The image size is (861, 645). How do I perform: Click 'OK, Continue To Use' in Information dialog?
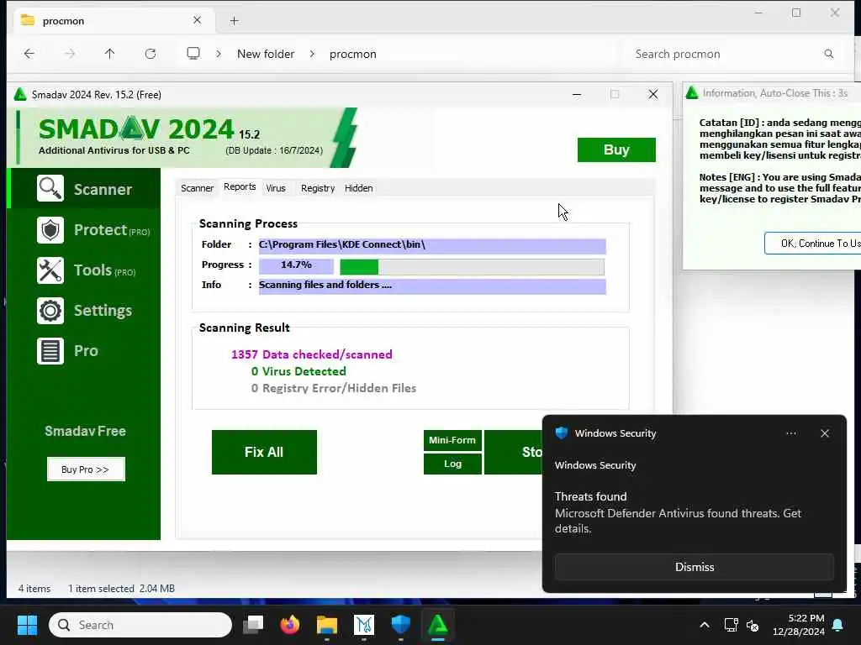(813, 244)
